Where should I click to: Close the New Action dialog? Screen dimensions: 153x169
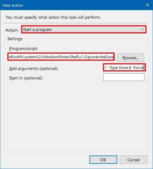(148, 5)
